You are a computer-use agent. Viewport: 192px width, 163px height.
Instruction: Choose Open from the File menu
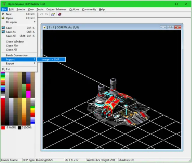pos(19,18)
